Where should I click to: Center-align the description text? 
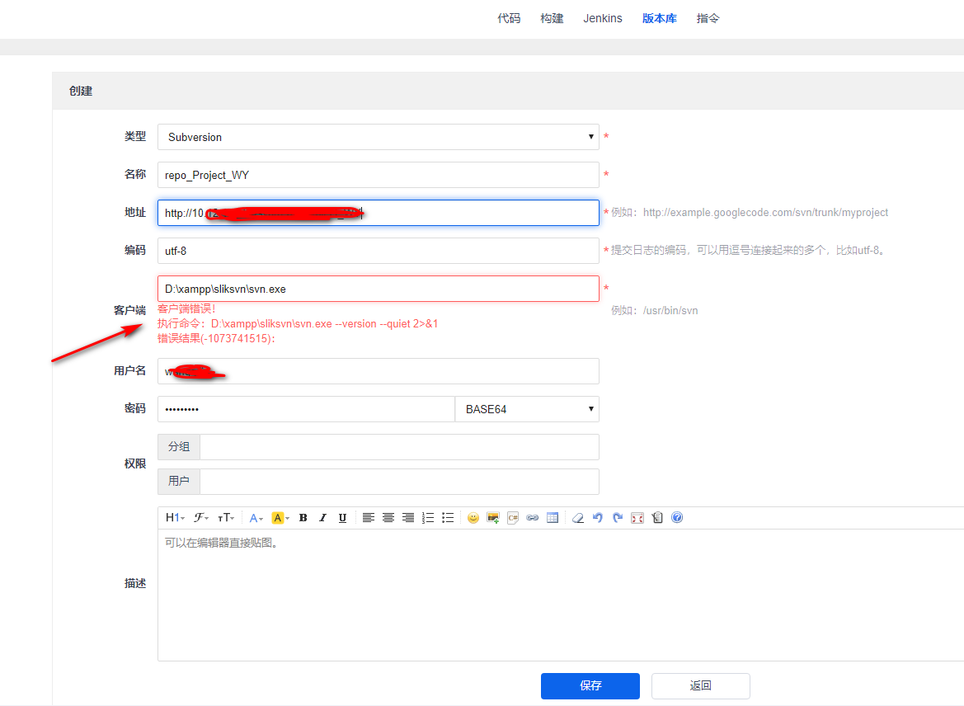point(388,518)
